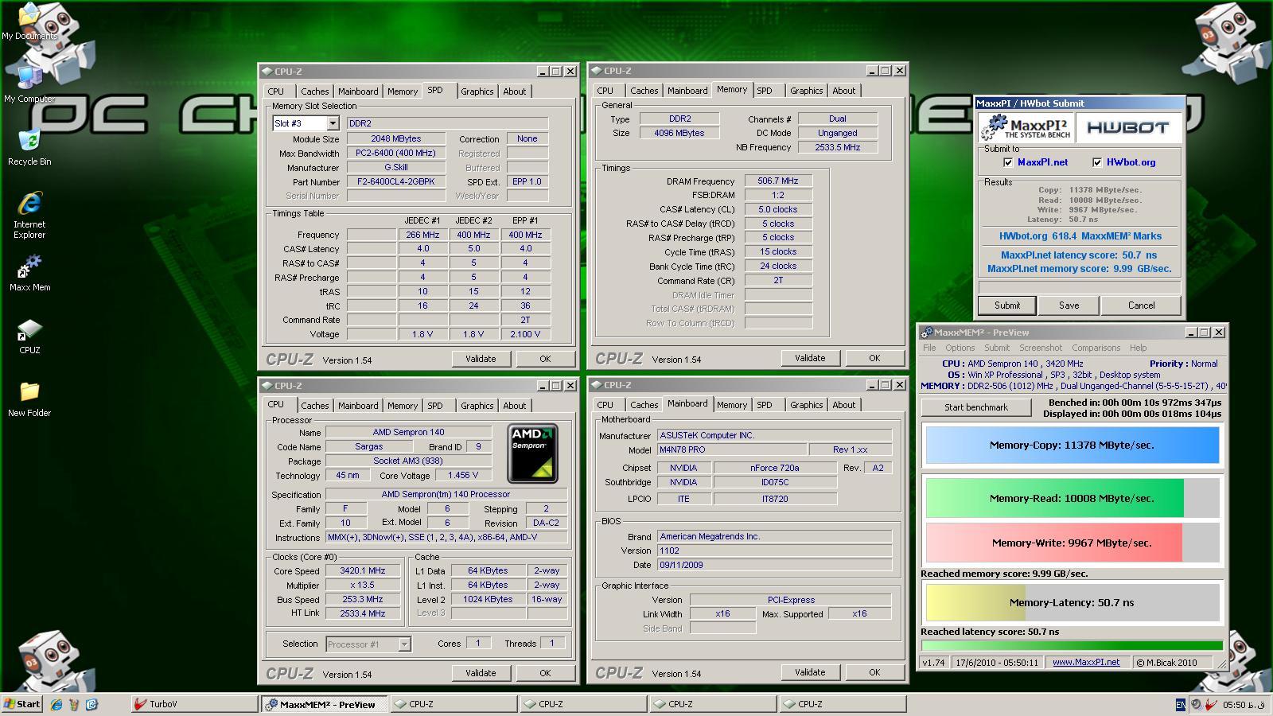Click Validate in SPD CPU-Z window
This screenshot has width=1273, height=716.
coord(481,359)
